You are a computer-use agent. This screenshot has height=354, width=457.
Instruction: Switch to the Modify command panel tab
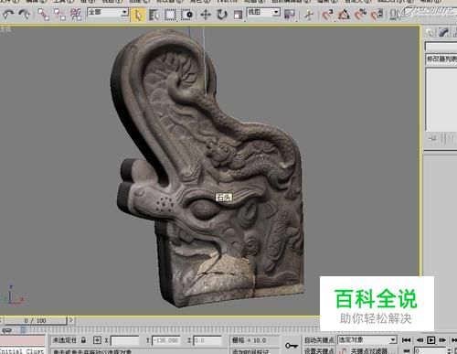[443, 32]
